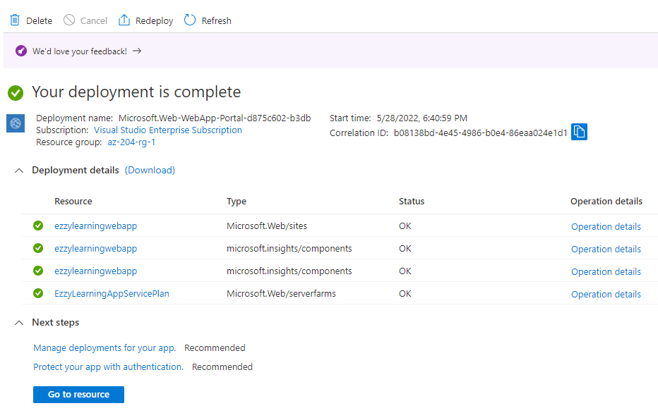
Task: Click the Refresh circular arrow icon
Action: point(190,20)
